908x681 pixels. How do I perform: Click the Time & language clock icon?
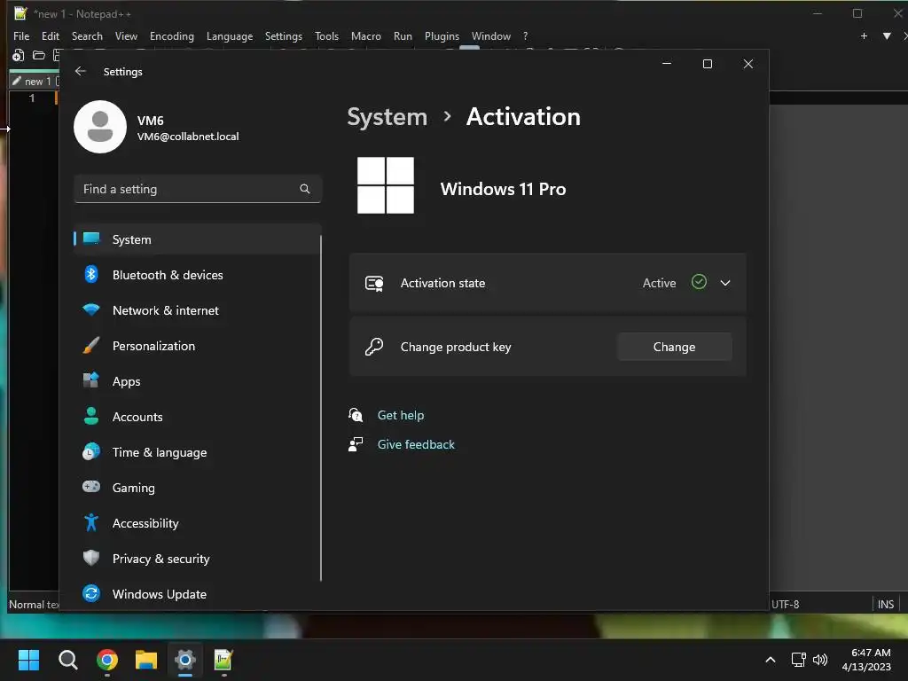coord(91,451)
